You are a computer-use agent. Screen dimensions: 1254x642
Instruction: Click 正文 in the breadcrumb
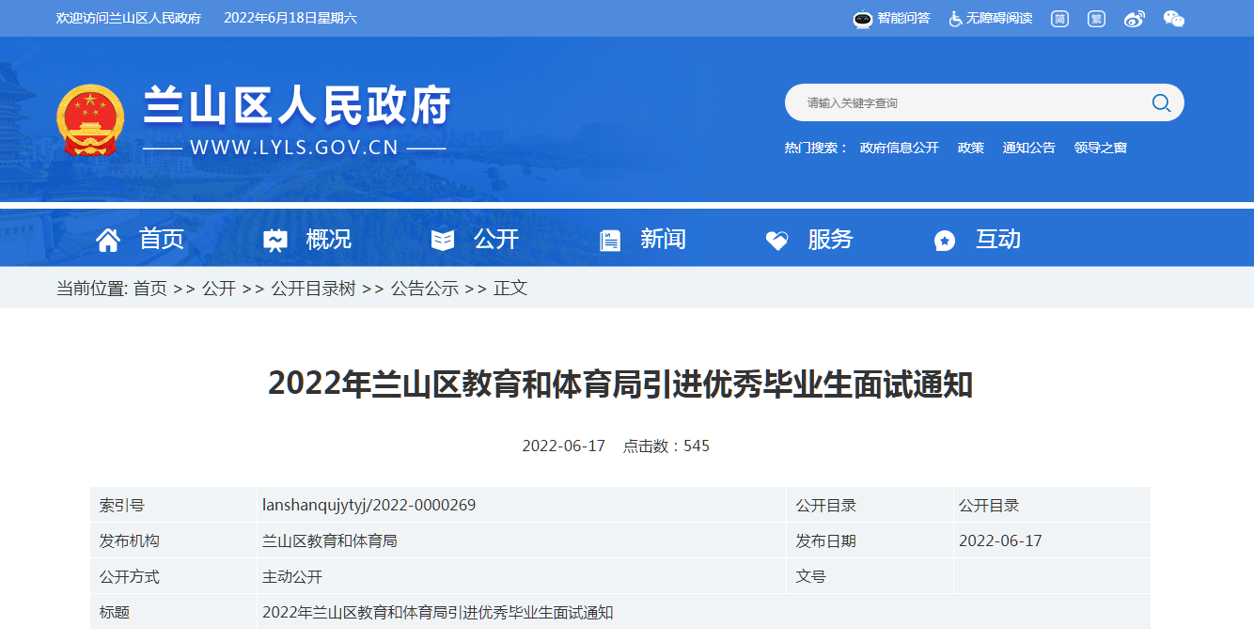point(510,289)
